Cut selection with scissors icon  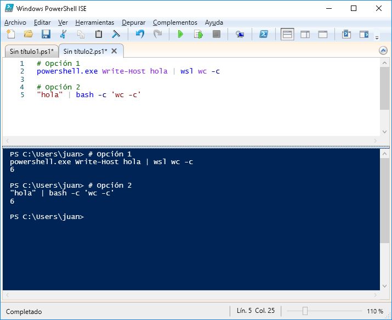(x=64, y=34)
